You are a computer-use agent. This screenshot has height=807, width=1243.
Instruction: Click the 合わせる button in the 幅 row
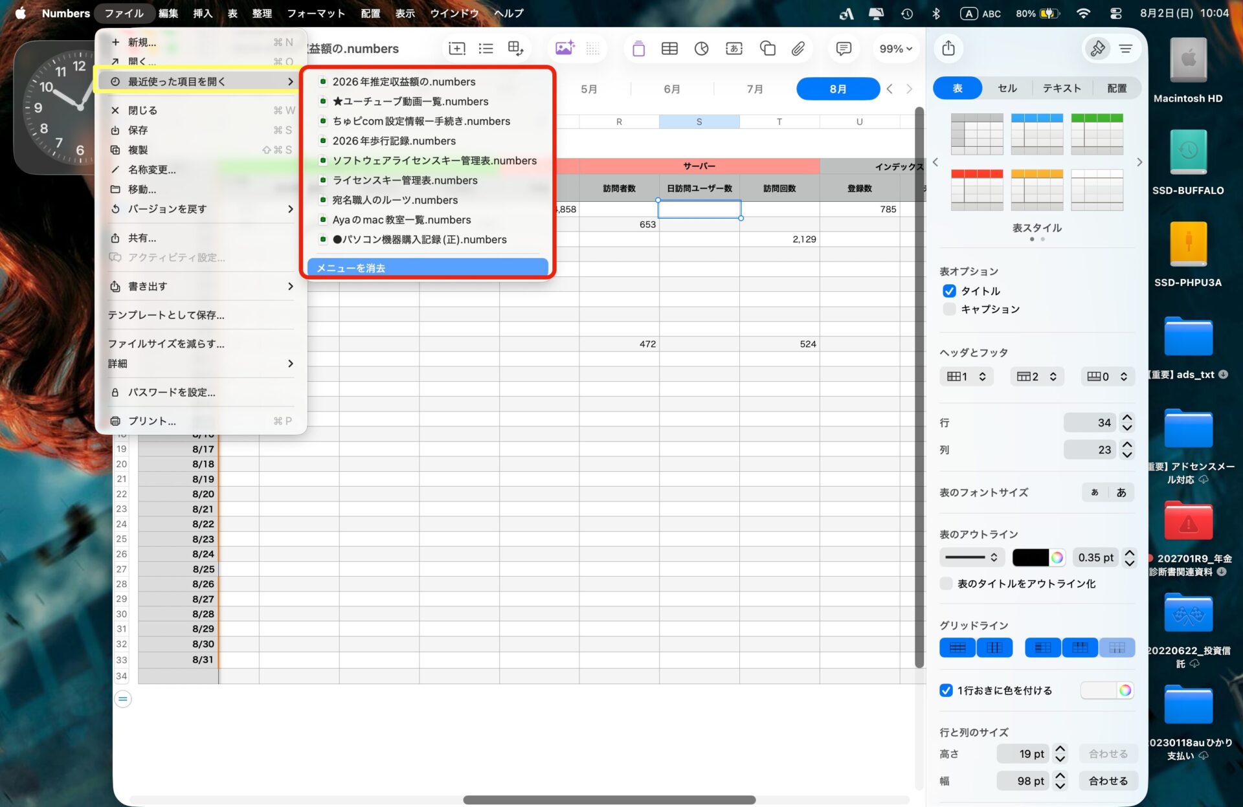(1108, 781)
